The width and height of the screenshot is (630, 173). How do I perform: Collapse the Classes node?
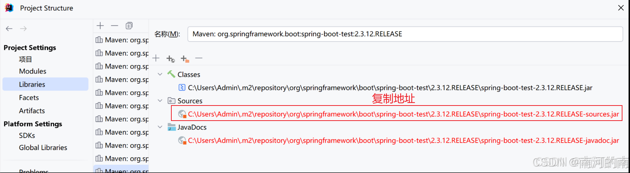pyautogui.click(x=160, y=74)
